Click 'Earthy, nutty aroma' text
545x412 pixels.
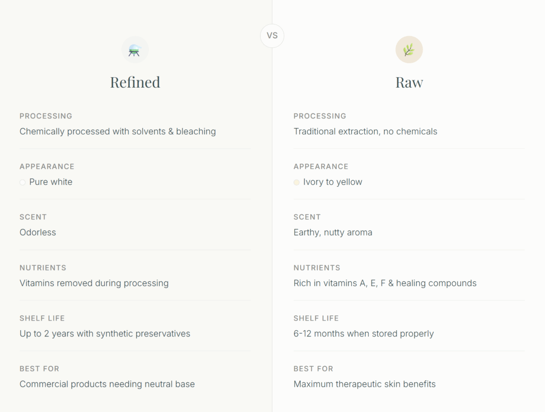[333, 232]
